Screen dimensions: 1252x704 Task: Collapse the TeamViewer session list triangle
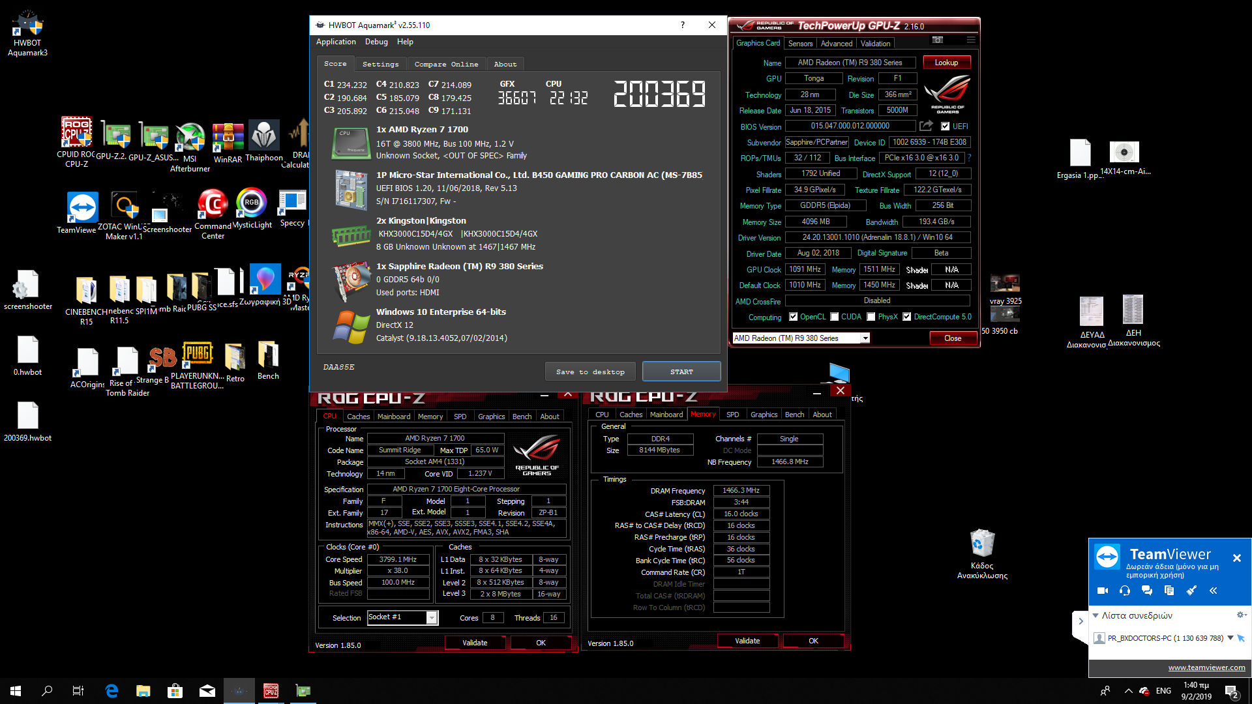[1096, 615]
